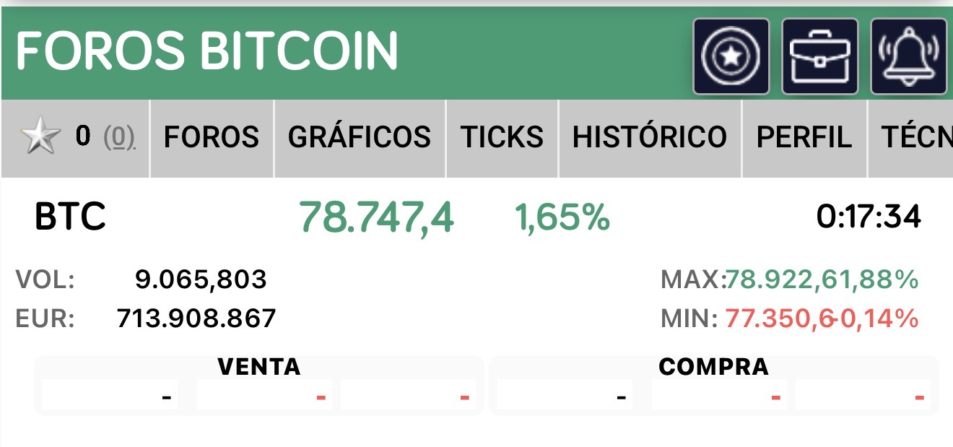Go to the PERFIL tab

pyautogui.click(x=804, y=137)
